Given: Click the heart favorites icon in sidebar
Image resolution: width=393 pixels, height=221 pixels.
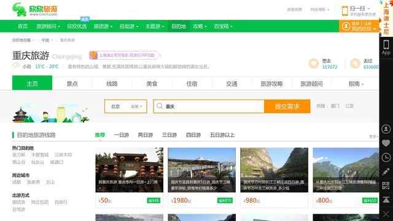Looking at the screenshot, I should [386, 143].
